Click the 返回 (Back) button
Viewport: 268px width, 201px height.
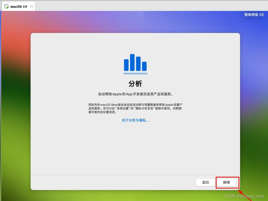205,182
